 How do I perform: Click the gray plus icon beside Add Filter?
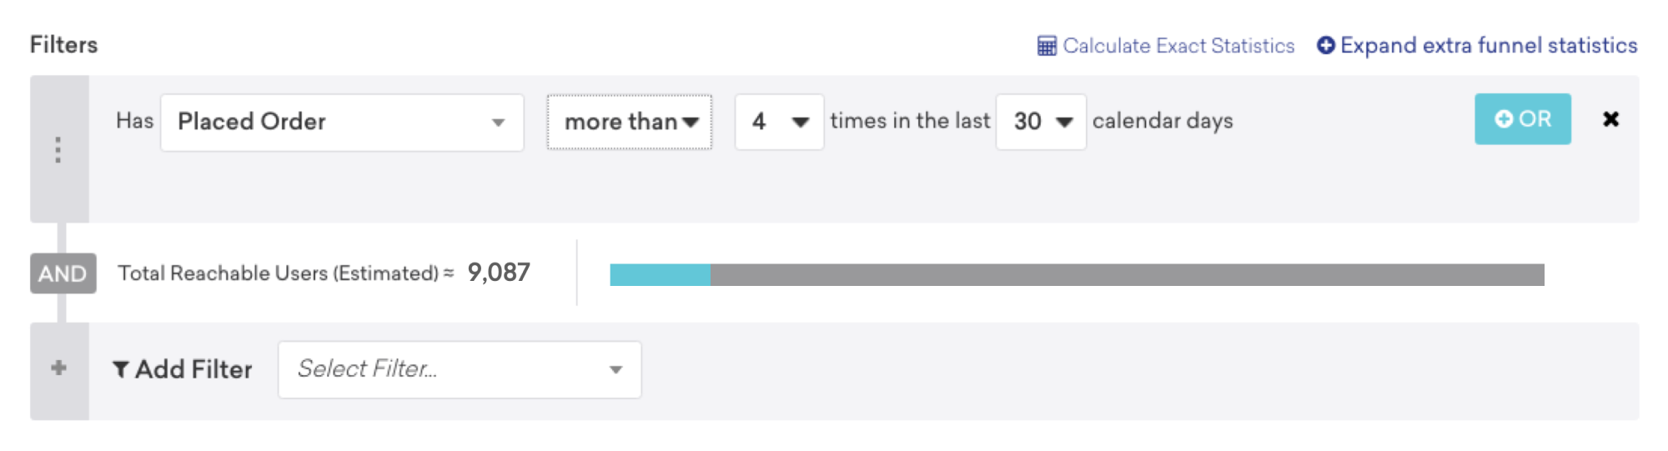pos(58,368)
